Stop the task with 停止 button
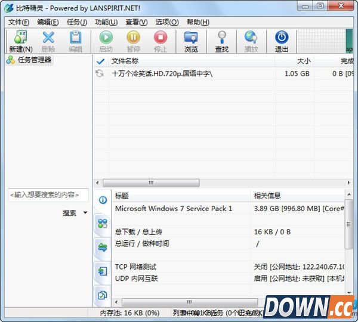Screen dimensions: 358x322 tap(161, 41)
